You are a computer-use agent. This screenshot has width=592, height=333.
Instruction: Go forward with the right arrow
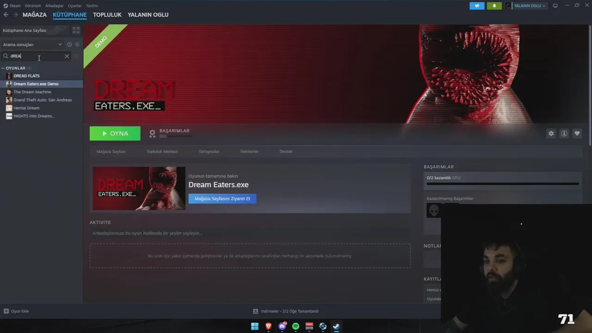coord(16,15)
